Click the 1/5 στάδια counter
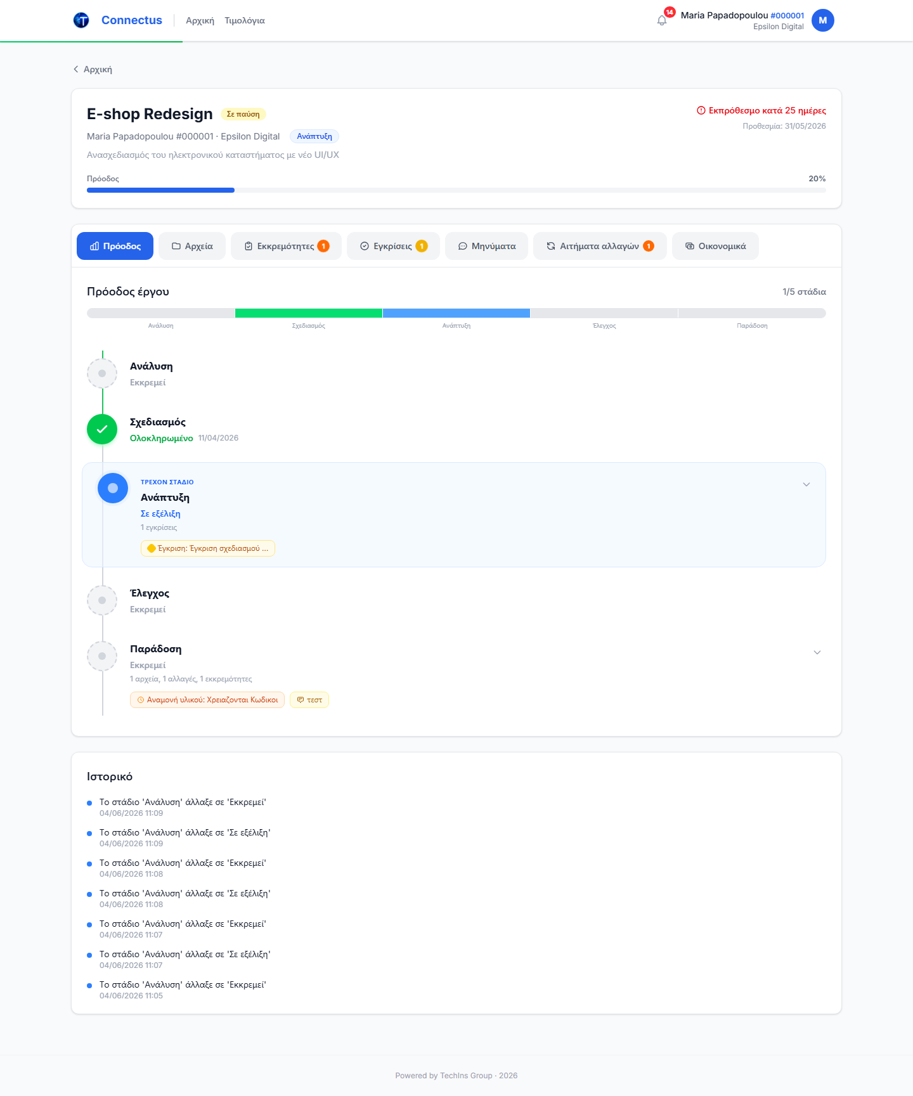The height and width of the screenshot is (1096, 913). (804, 292)
